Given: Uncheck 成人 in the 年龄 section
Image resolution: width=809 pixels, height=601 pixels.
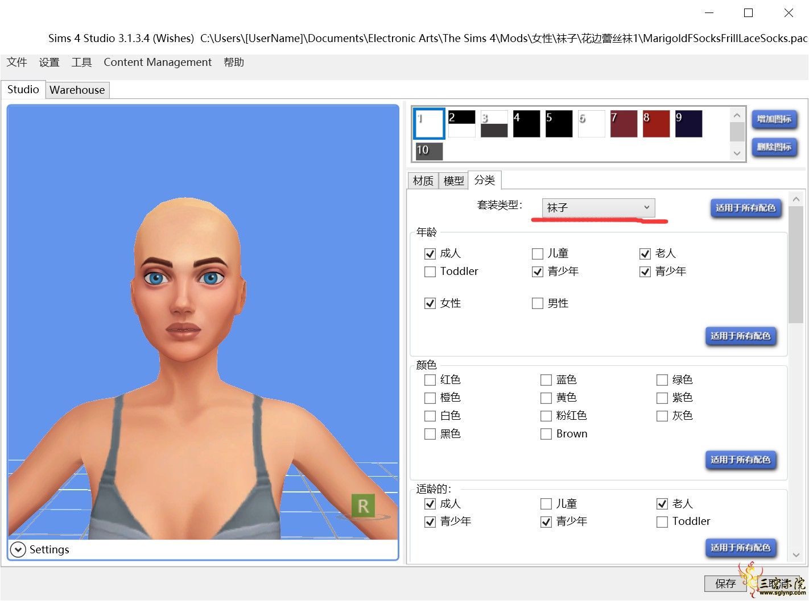Looking at the screenshot, I should click(430, 254).
